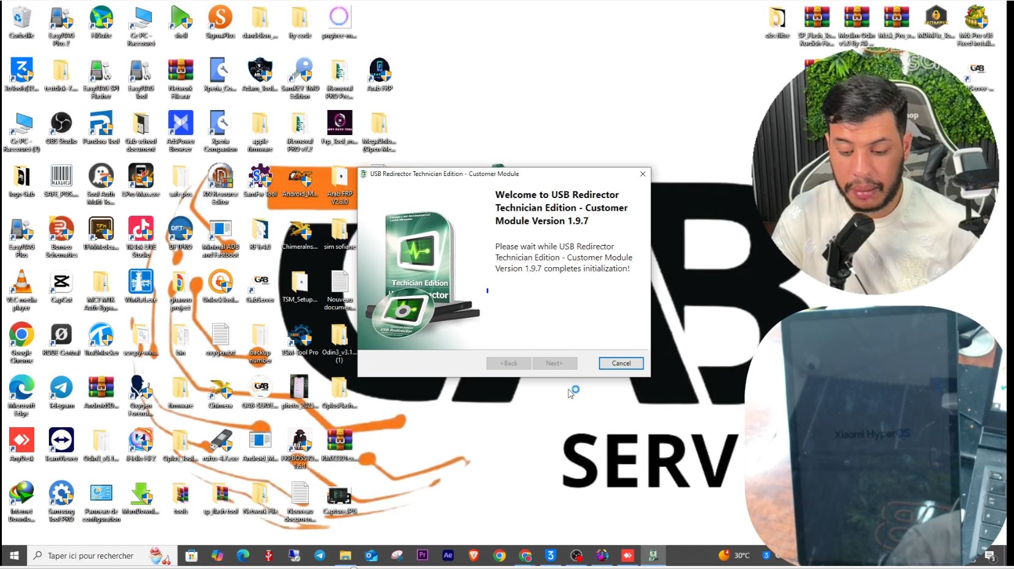
Task: Select the Arab FRP desktop icon
Action: (x=380, y=75)
